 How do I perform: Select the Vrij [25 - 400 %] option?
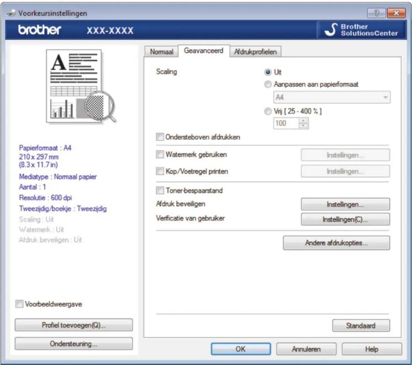pyautogui.click(x=268, y=111)
